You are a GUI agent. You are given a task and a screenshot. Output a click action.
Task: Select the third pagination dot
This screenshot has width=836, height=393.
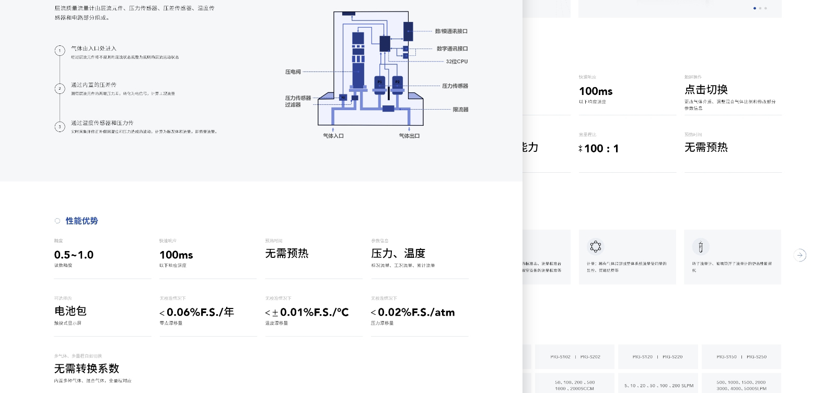tap(766, 8)
